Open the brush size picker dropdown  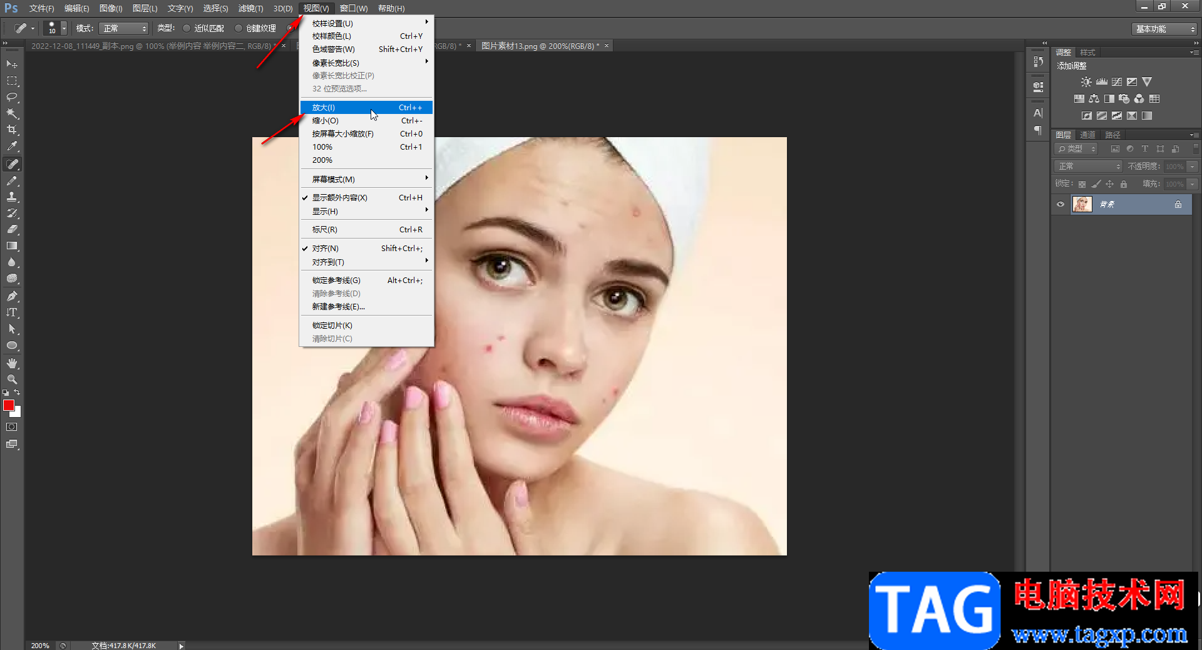[64, 29]
